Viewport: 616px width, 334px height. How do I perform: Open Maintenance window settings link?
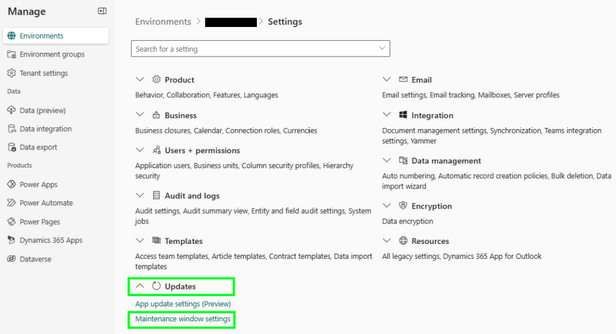click(x=183, y=319)
